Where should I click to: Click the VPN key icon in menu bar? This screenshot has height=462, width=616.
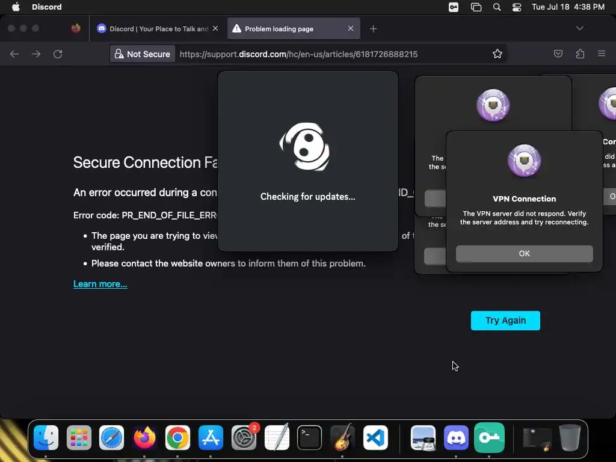[454, 7]
